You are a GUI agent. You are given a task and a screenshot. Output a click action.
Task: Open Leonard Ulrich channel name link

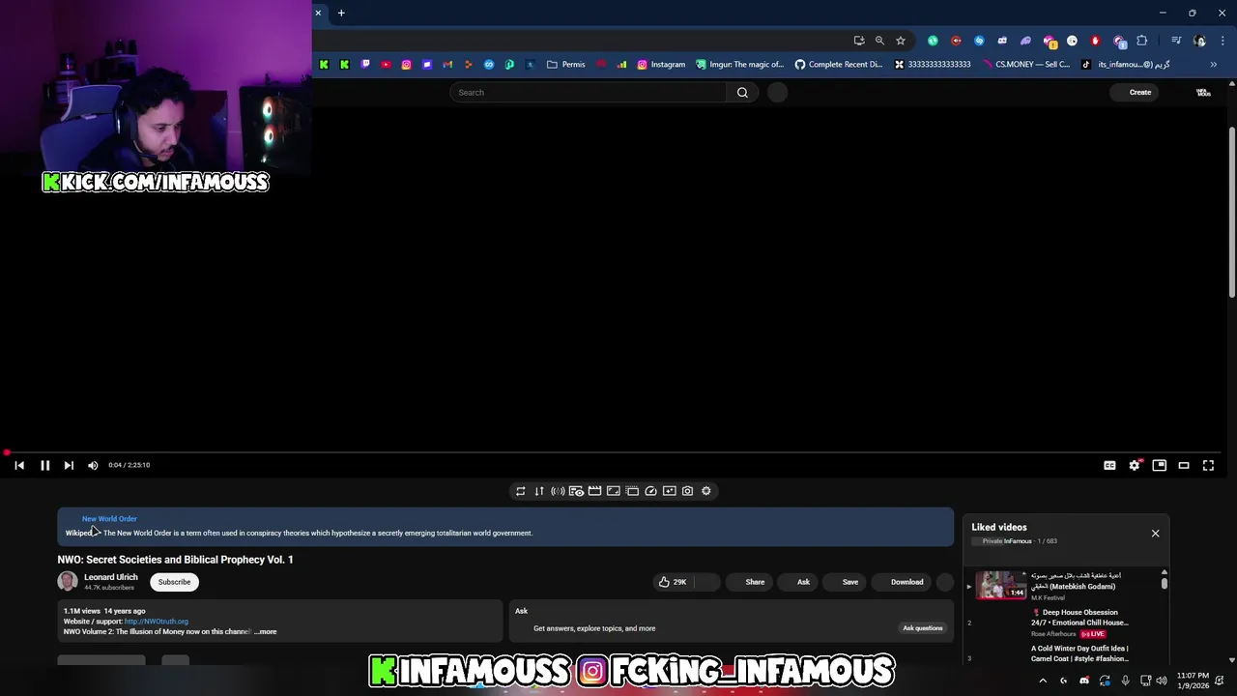click(x=111, y=577)
